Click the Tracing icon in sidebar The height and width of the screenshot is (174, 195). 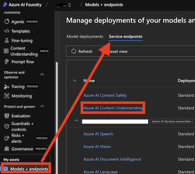[7, 86]
